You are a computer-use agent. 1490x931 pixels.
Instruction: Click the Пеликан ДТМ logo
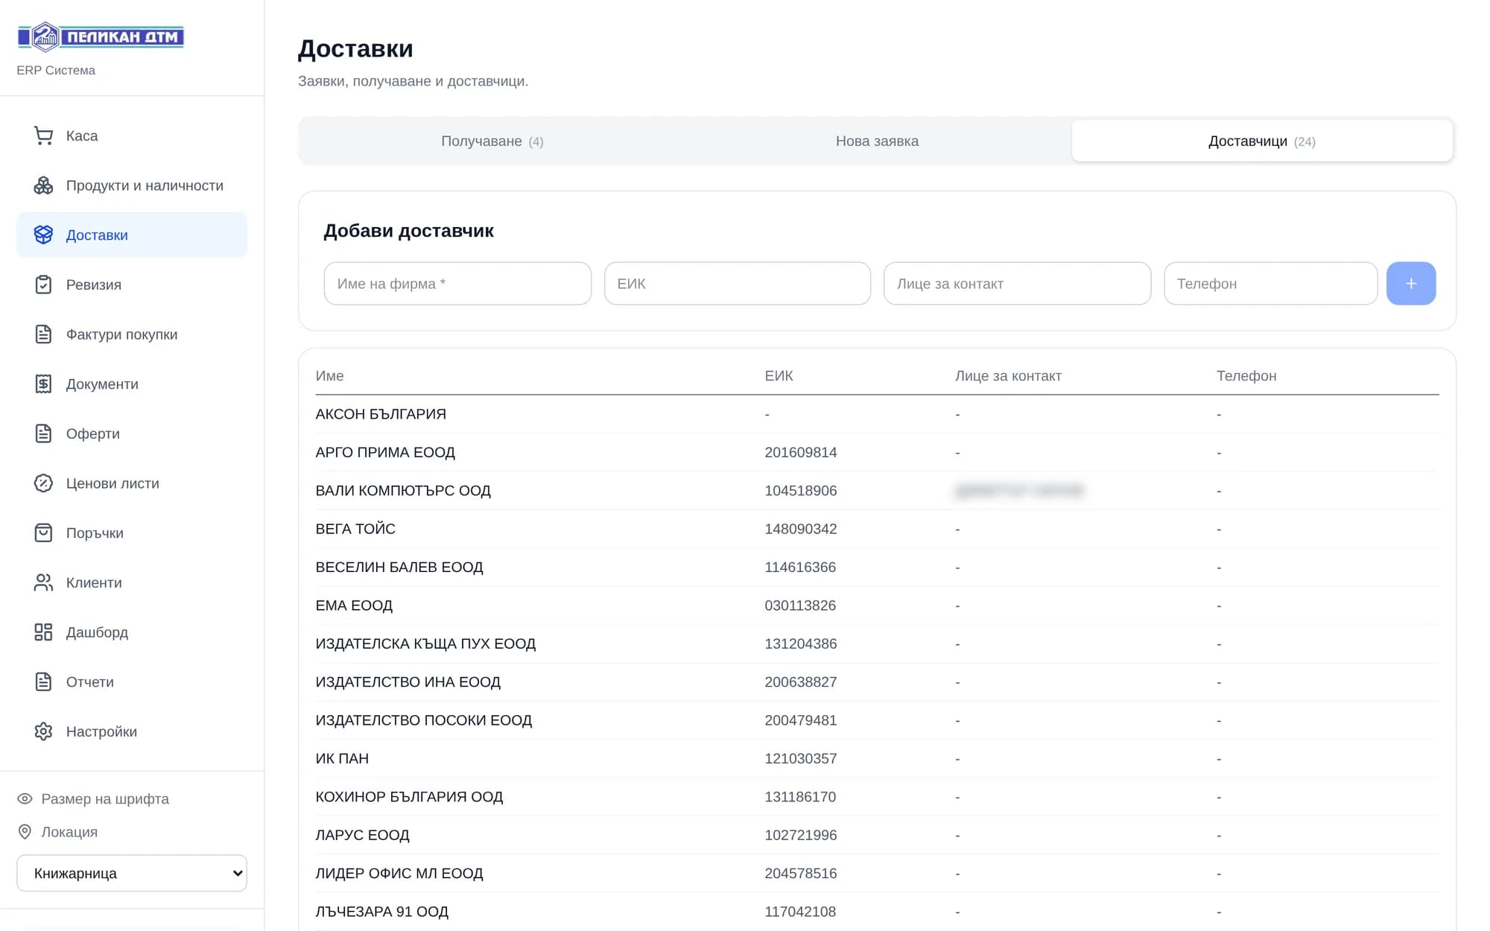[x=101, y=36]
